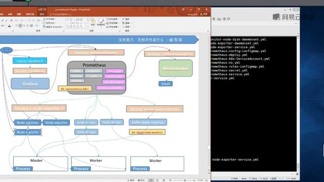Image resolution: width=324 pixels, height=182 pixels.
Task: Click the terminal window vertical scrollbar
Action: (298, 104)
